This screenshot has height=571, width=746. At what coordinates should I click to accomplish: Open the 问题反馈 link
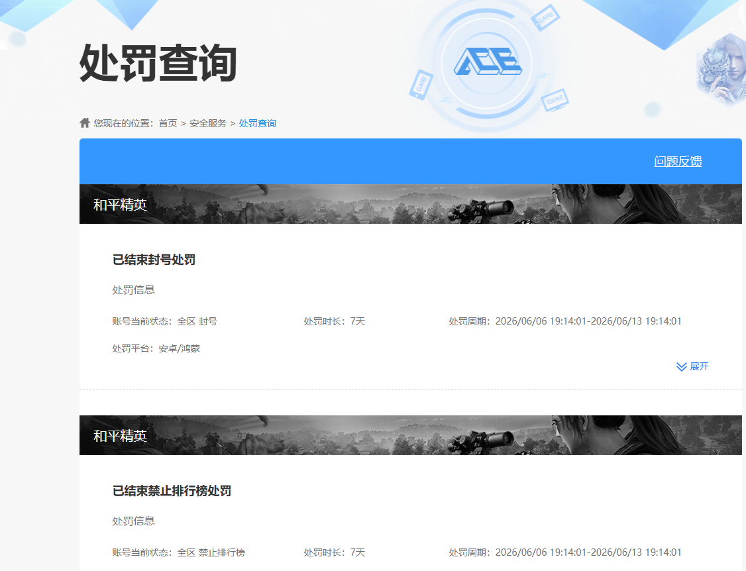point(678,162)
